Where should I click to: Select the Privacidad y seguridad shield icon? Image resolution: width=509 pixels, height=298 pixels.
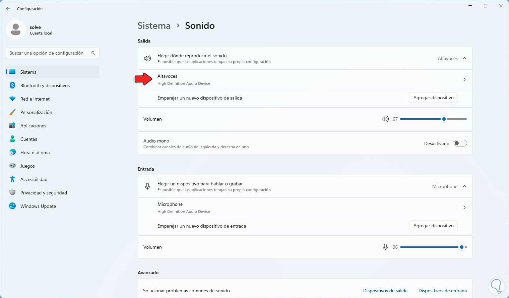(x=12, y=193)
